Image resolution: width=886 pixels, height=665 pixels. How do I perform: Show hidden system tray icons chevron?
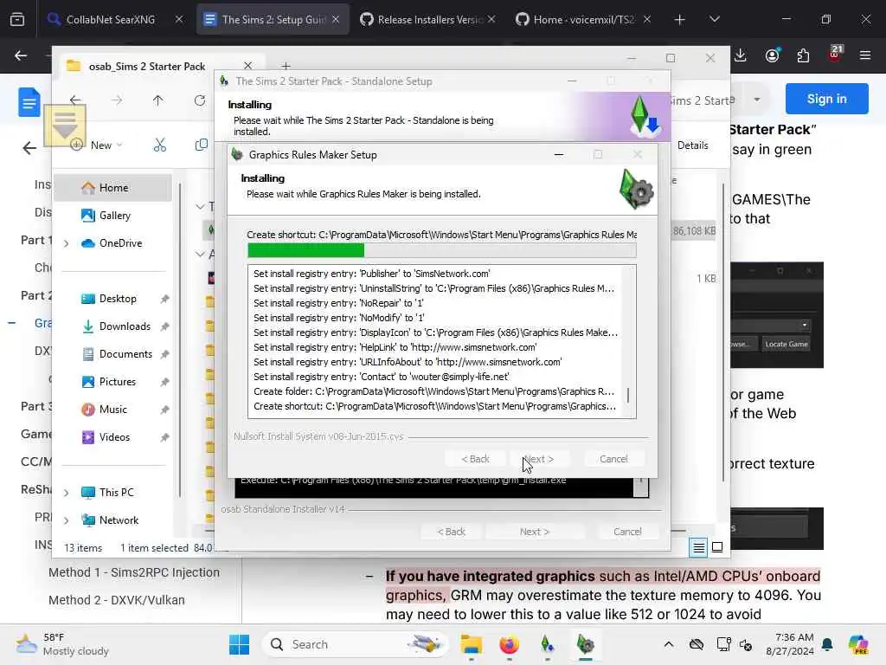point(669,644)
